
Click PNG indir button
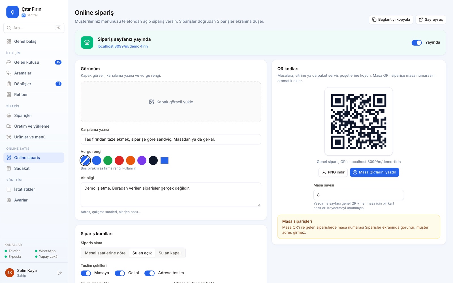[333, 172]
